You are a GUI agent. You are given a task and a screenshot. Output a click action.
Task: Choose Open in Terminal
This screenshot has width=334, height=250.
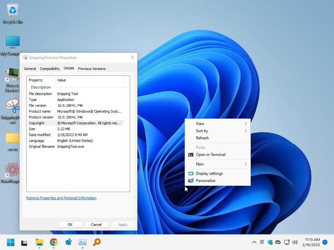tap(218, 155)
